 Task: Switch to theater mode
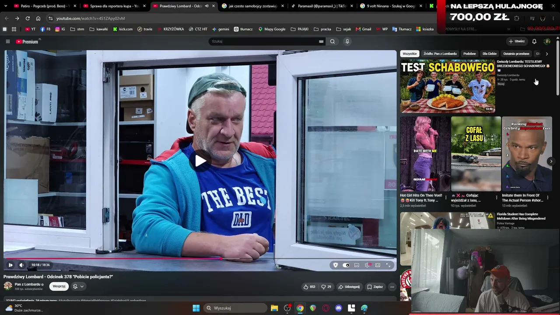coord(378,265)
